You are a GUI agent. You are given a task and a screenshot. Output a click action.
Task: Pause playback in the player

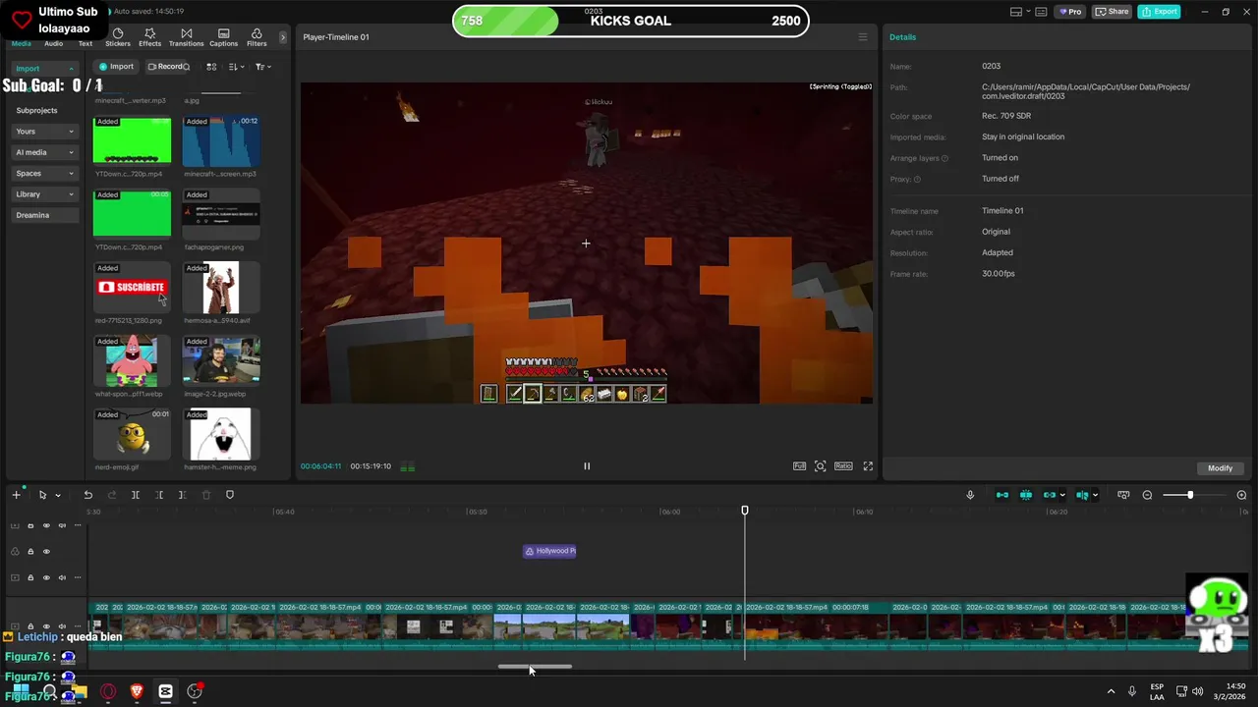pyautogui.click(x=587, y=466)
